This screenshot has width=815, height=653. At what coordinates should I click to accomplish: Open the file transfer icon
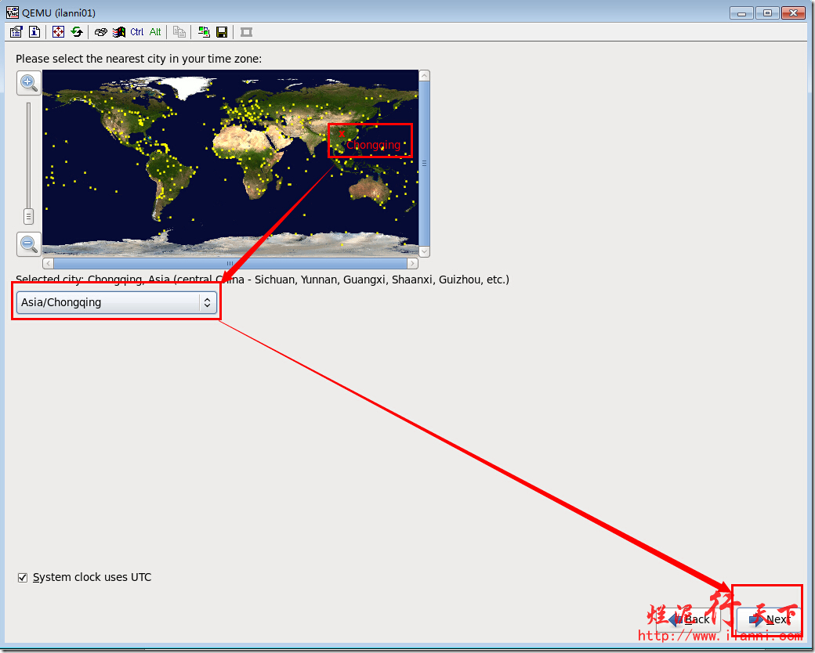coord(204,32)
